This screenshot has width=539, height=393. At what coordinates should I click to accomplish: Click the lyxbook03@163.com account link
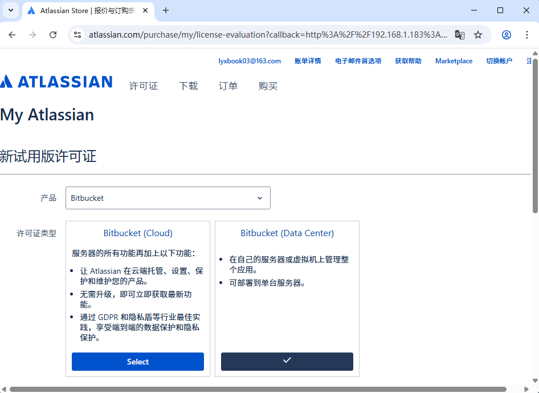point(250,61)
